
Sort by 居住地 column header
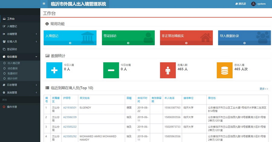[212, 98]
